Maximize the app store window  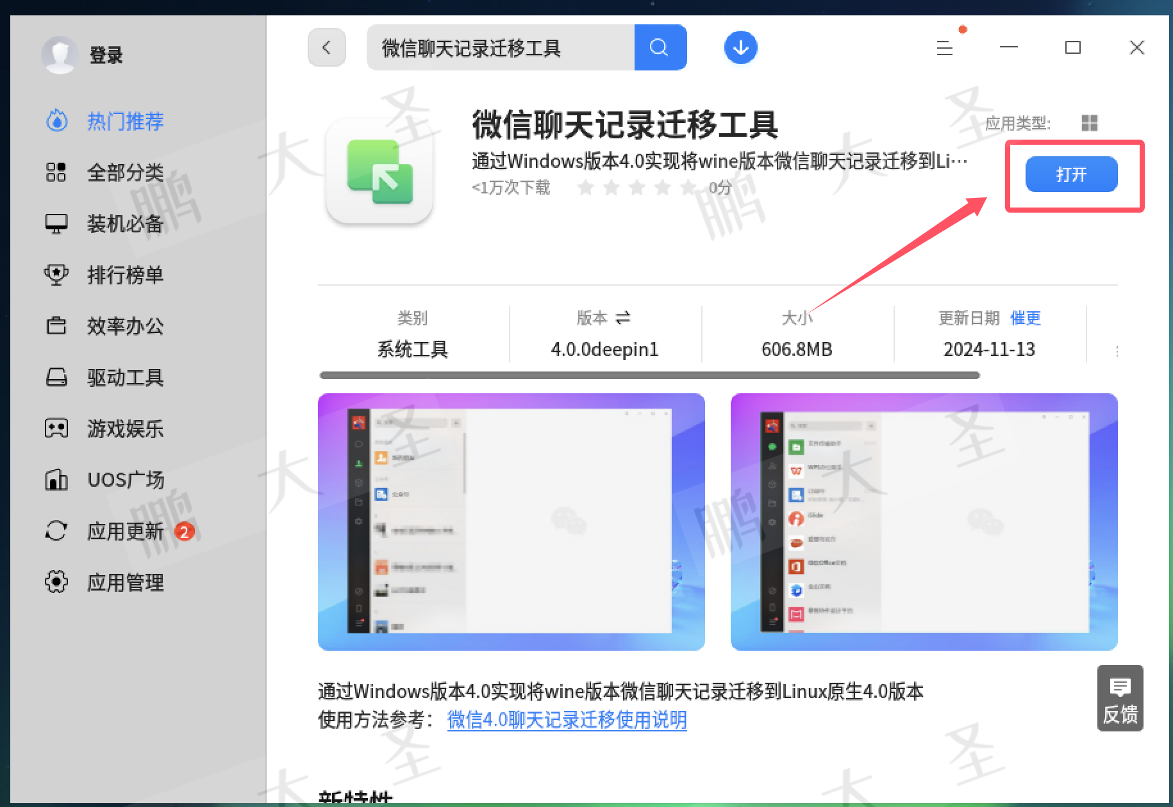point(1072,47)
